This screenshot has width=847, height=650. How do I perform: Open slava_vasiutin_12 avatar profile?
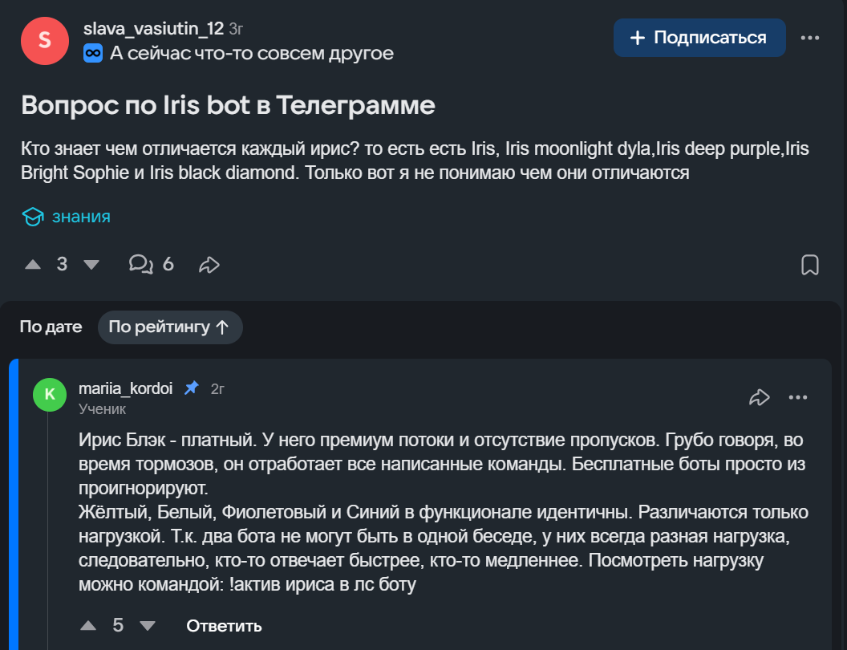(x=45, y=41)
